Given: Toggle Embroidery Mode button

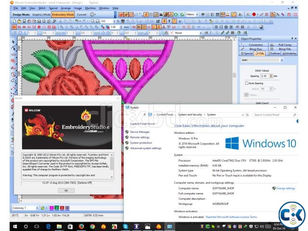Looking at the screenshot, I should coord(63,14).
